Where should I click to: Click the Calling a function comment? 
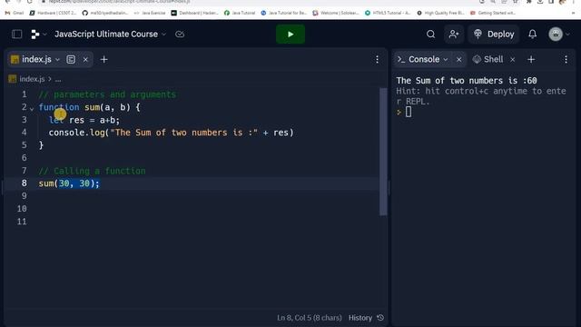click(92, 171)
